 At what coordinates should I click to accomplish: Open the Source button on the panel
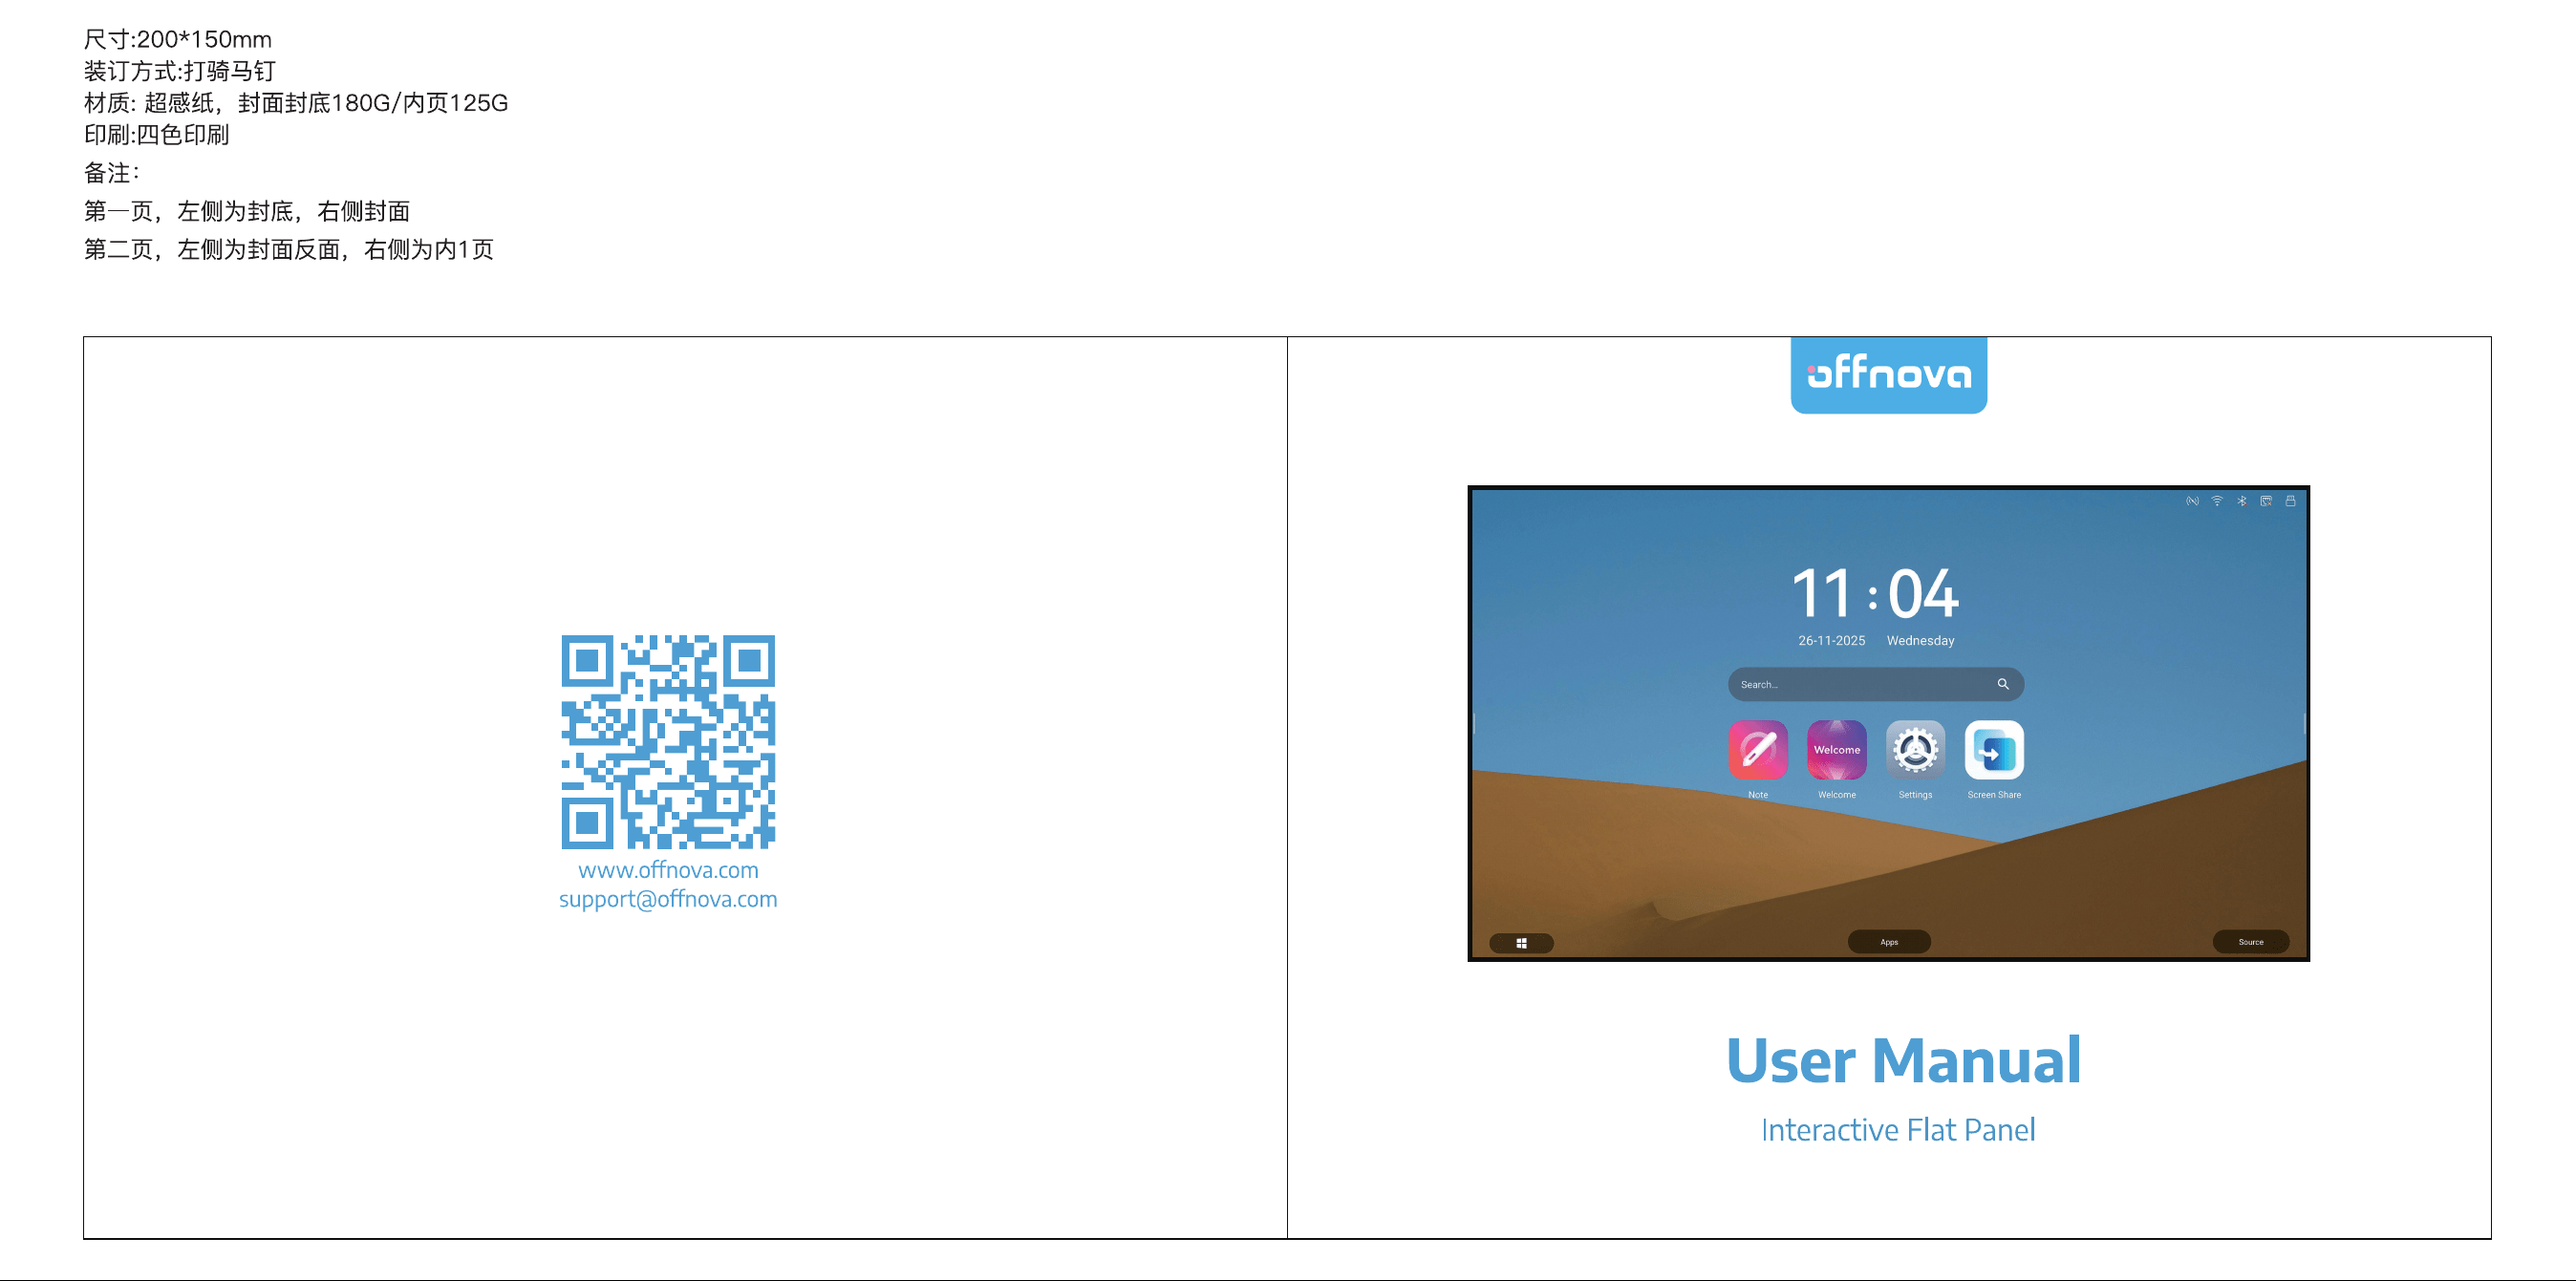coord(2251,942)
